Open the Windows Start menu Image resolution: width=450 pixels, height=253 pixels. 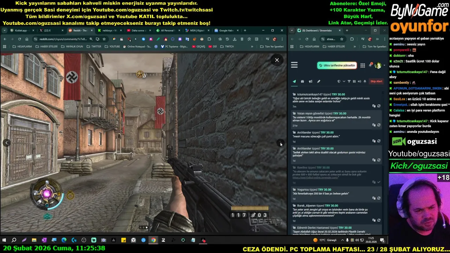pyautogui.click(x=4, y=240)
